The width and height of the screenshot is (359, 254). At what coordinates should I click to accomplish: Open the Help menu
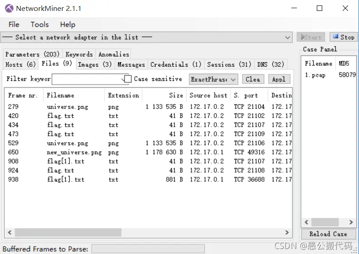[x=68, y=25]
